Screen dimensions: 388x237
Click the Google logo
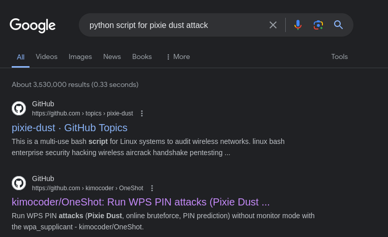tap(33, 25)
